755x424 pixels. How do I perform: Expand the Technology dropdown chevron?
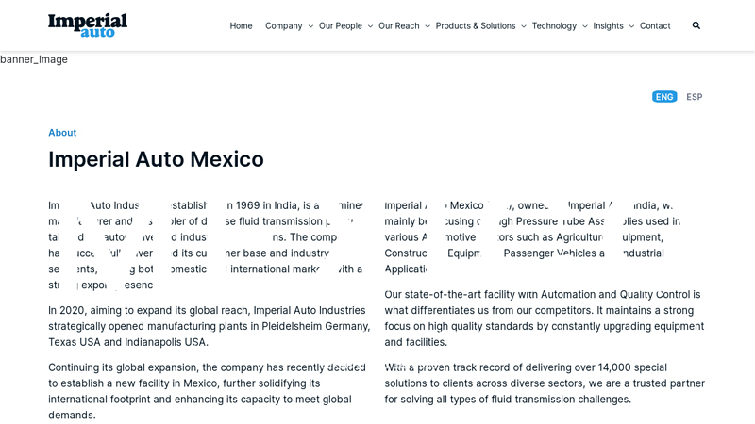(585, 26)
